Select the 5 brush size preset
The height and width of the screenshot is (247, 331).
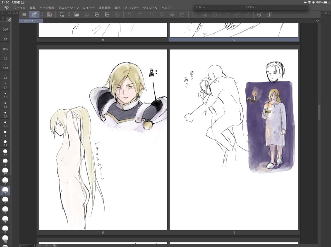tap(5, 201)
